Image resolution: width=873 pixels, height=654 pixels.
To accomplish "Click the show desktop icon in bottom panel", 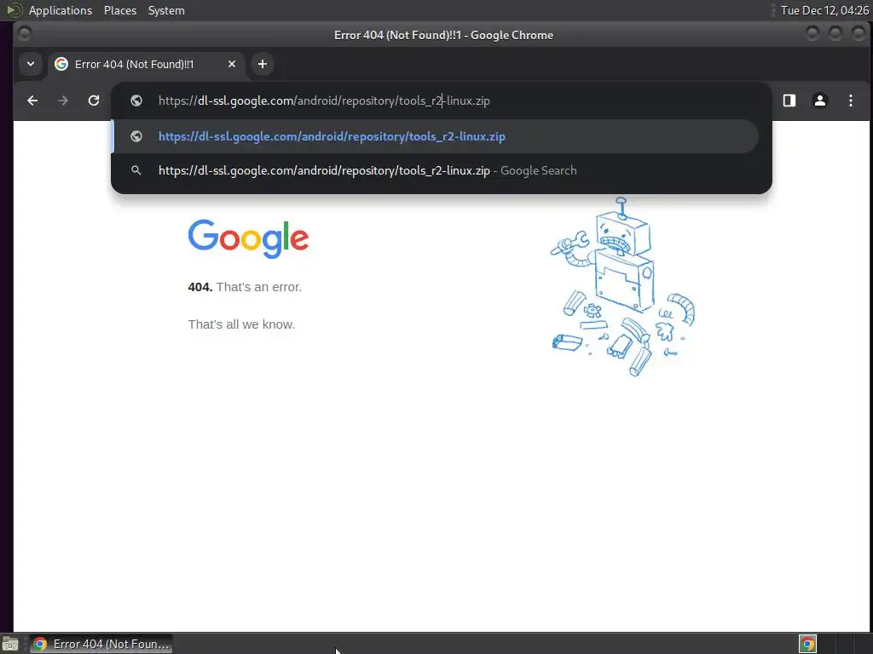I will point(10,644).
